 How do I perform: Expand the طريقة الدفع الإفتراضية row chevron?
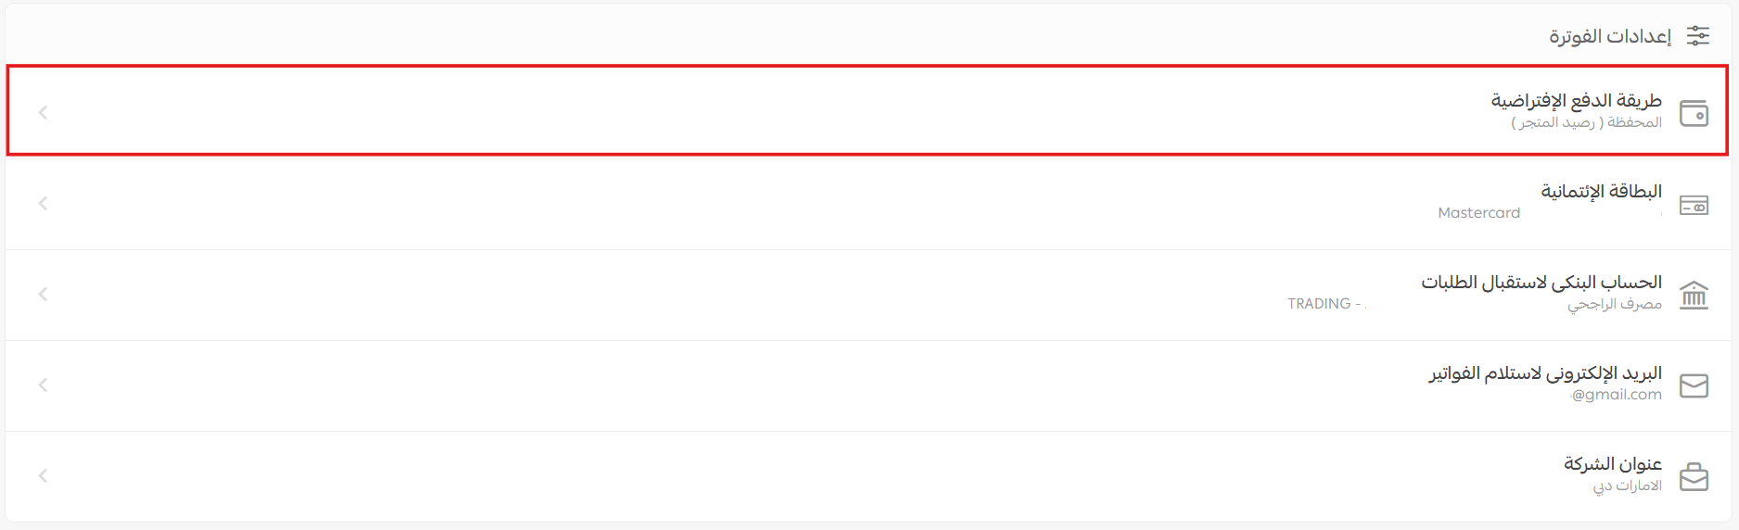coord(43,112)
